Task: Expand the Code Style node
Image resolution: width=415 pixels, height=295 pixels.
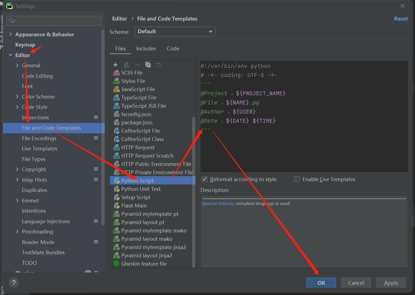Action: point(17,107)
